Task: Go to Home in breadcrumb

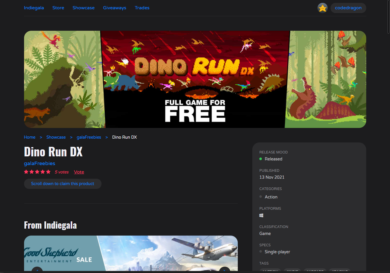Action: (x=30, y=137)
